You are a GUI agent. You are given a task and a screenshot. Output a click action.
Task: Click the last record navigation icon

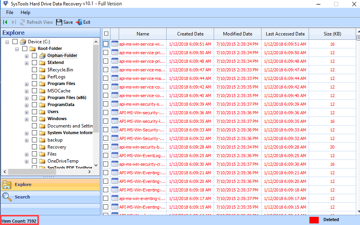14,22
